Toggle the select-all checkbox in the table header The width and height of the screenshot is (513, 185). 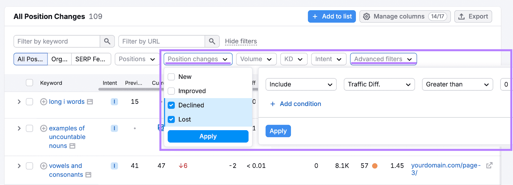[29, 82]
